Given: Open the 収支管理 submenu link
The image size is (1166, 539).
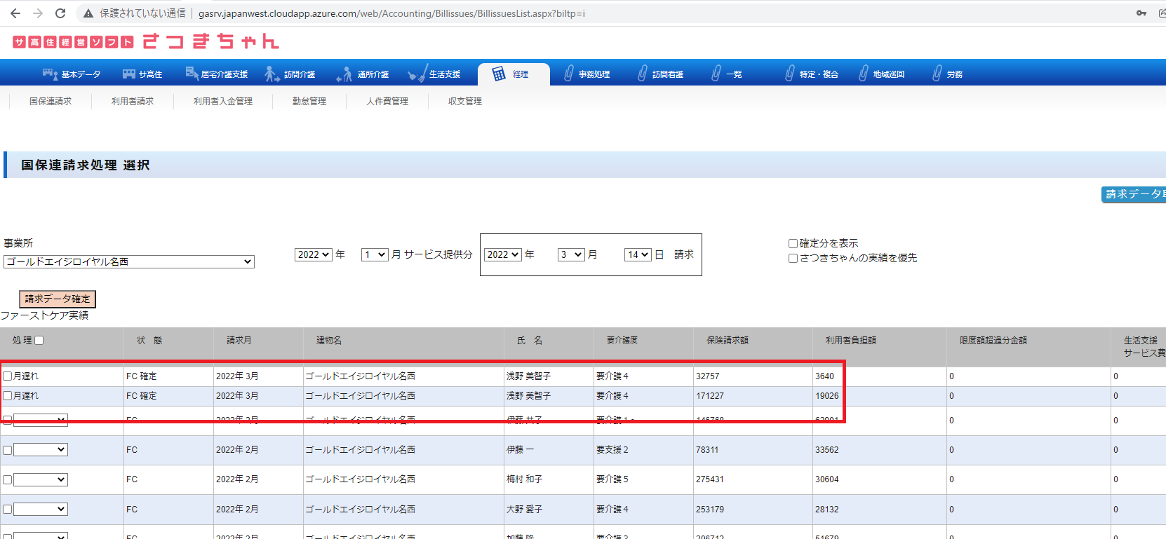Looking at the screenshot, I should (465, 102).
